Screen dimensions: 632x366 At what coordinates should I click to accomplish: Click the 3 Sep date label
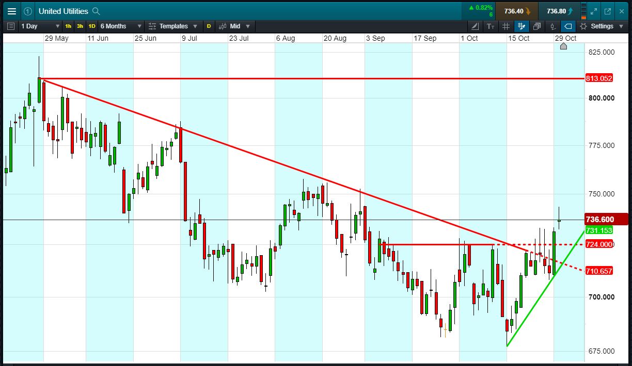click(375, 38)
